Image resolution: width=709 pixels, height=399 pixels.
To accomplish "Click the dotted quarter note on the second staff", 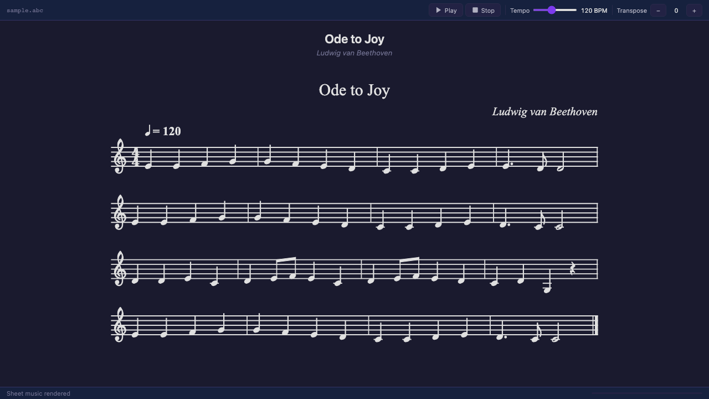I will pyautogui.click(x=504, y=217).
